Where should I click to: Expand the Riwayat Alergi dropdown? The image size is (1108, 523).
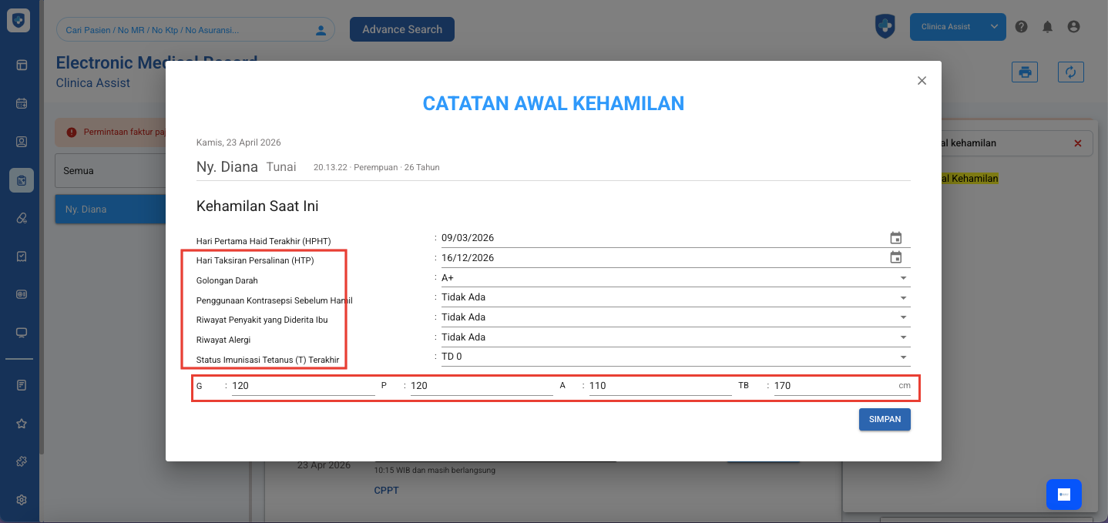(902, 337)
